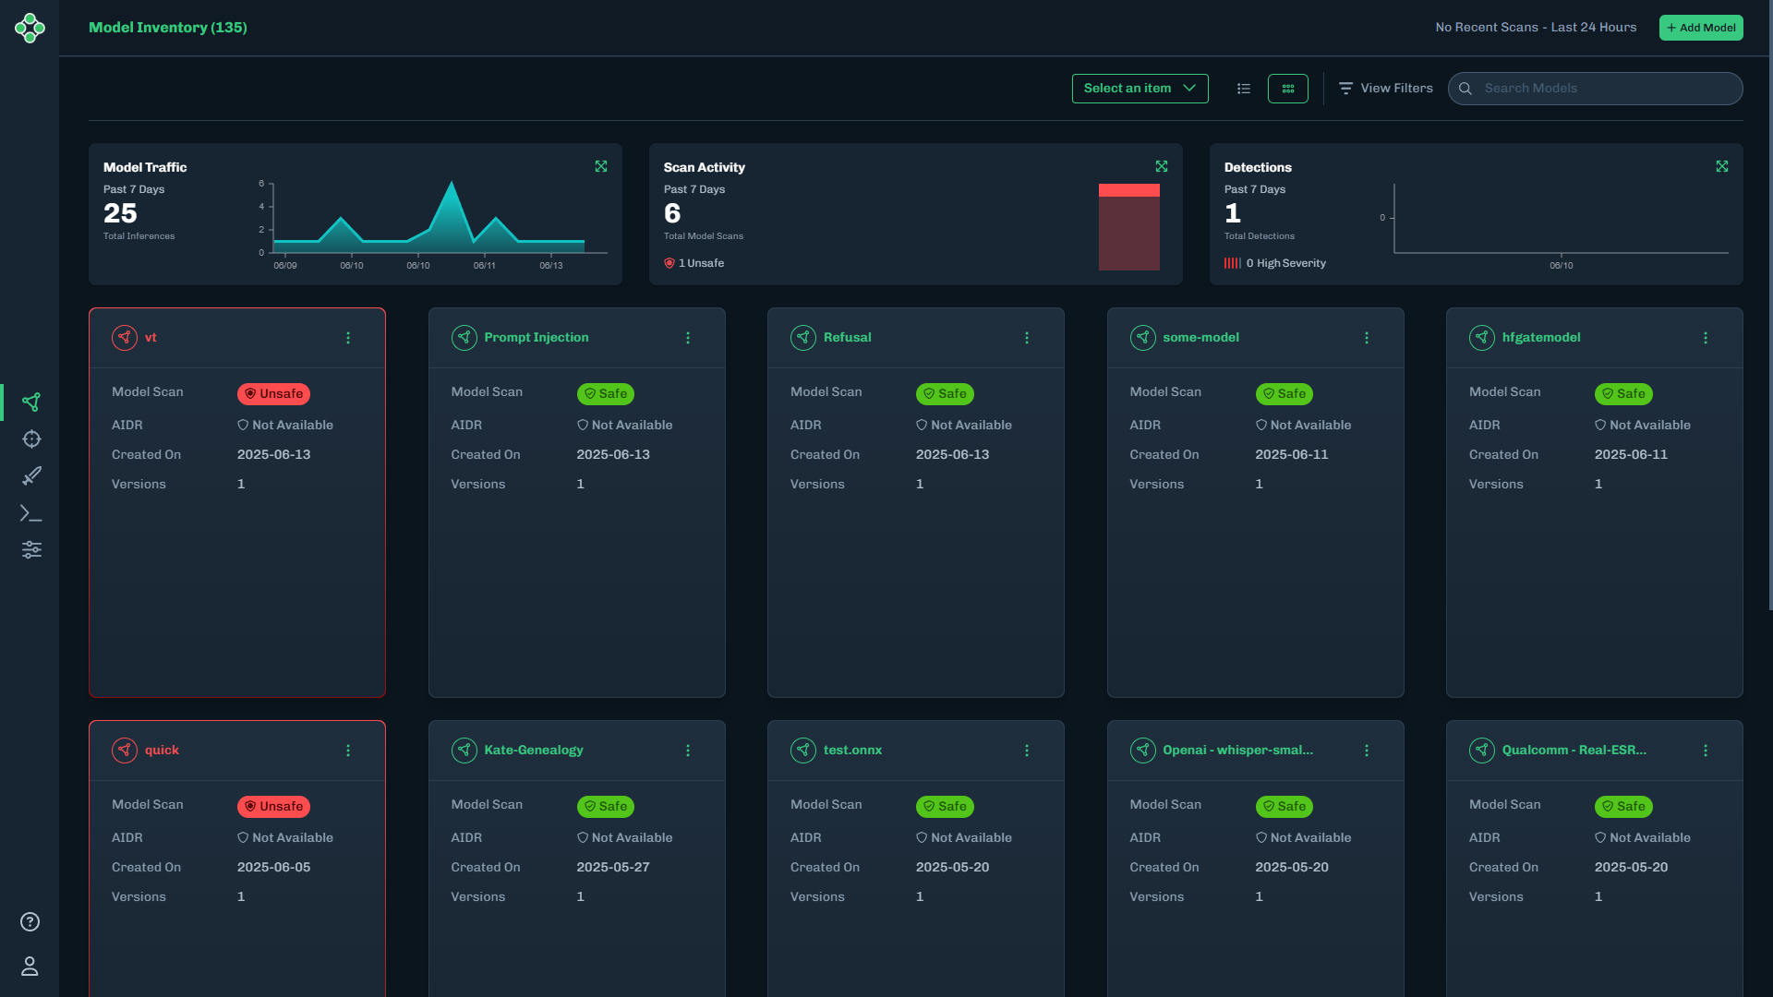Click the rocket icon in the sidebar
This screenshot has width=1773, height=997.
pos(31,476)
